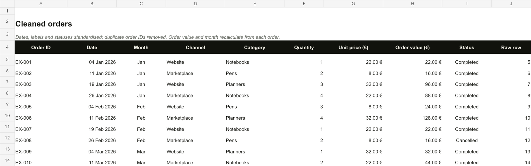Select column A header

tap(41, 4)
